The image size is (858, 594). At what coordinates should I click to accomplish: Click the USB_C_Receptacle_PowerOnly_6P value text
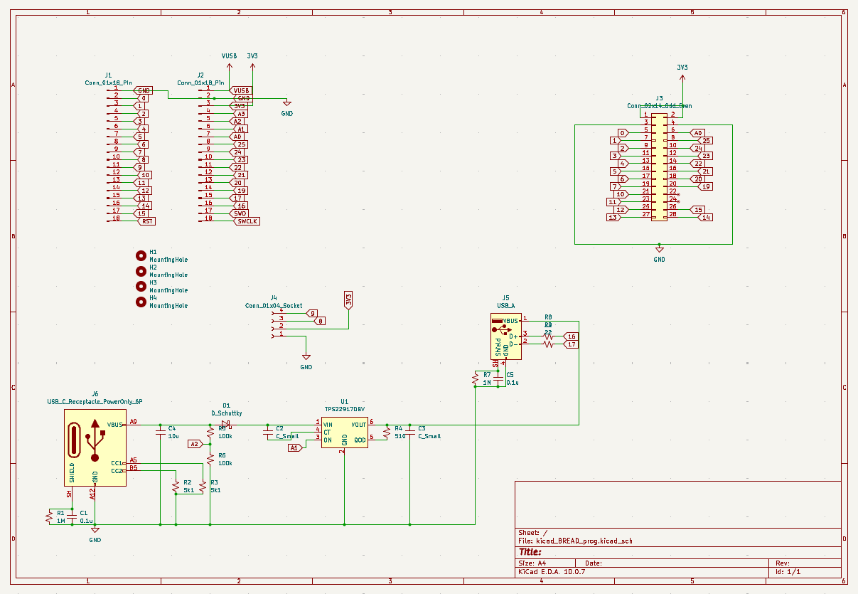pyautogui.click(x=95, y=401)
